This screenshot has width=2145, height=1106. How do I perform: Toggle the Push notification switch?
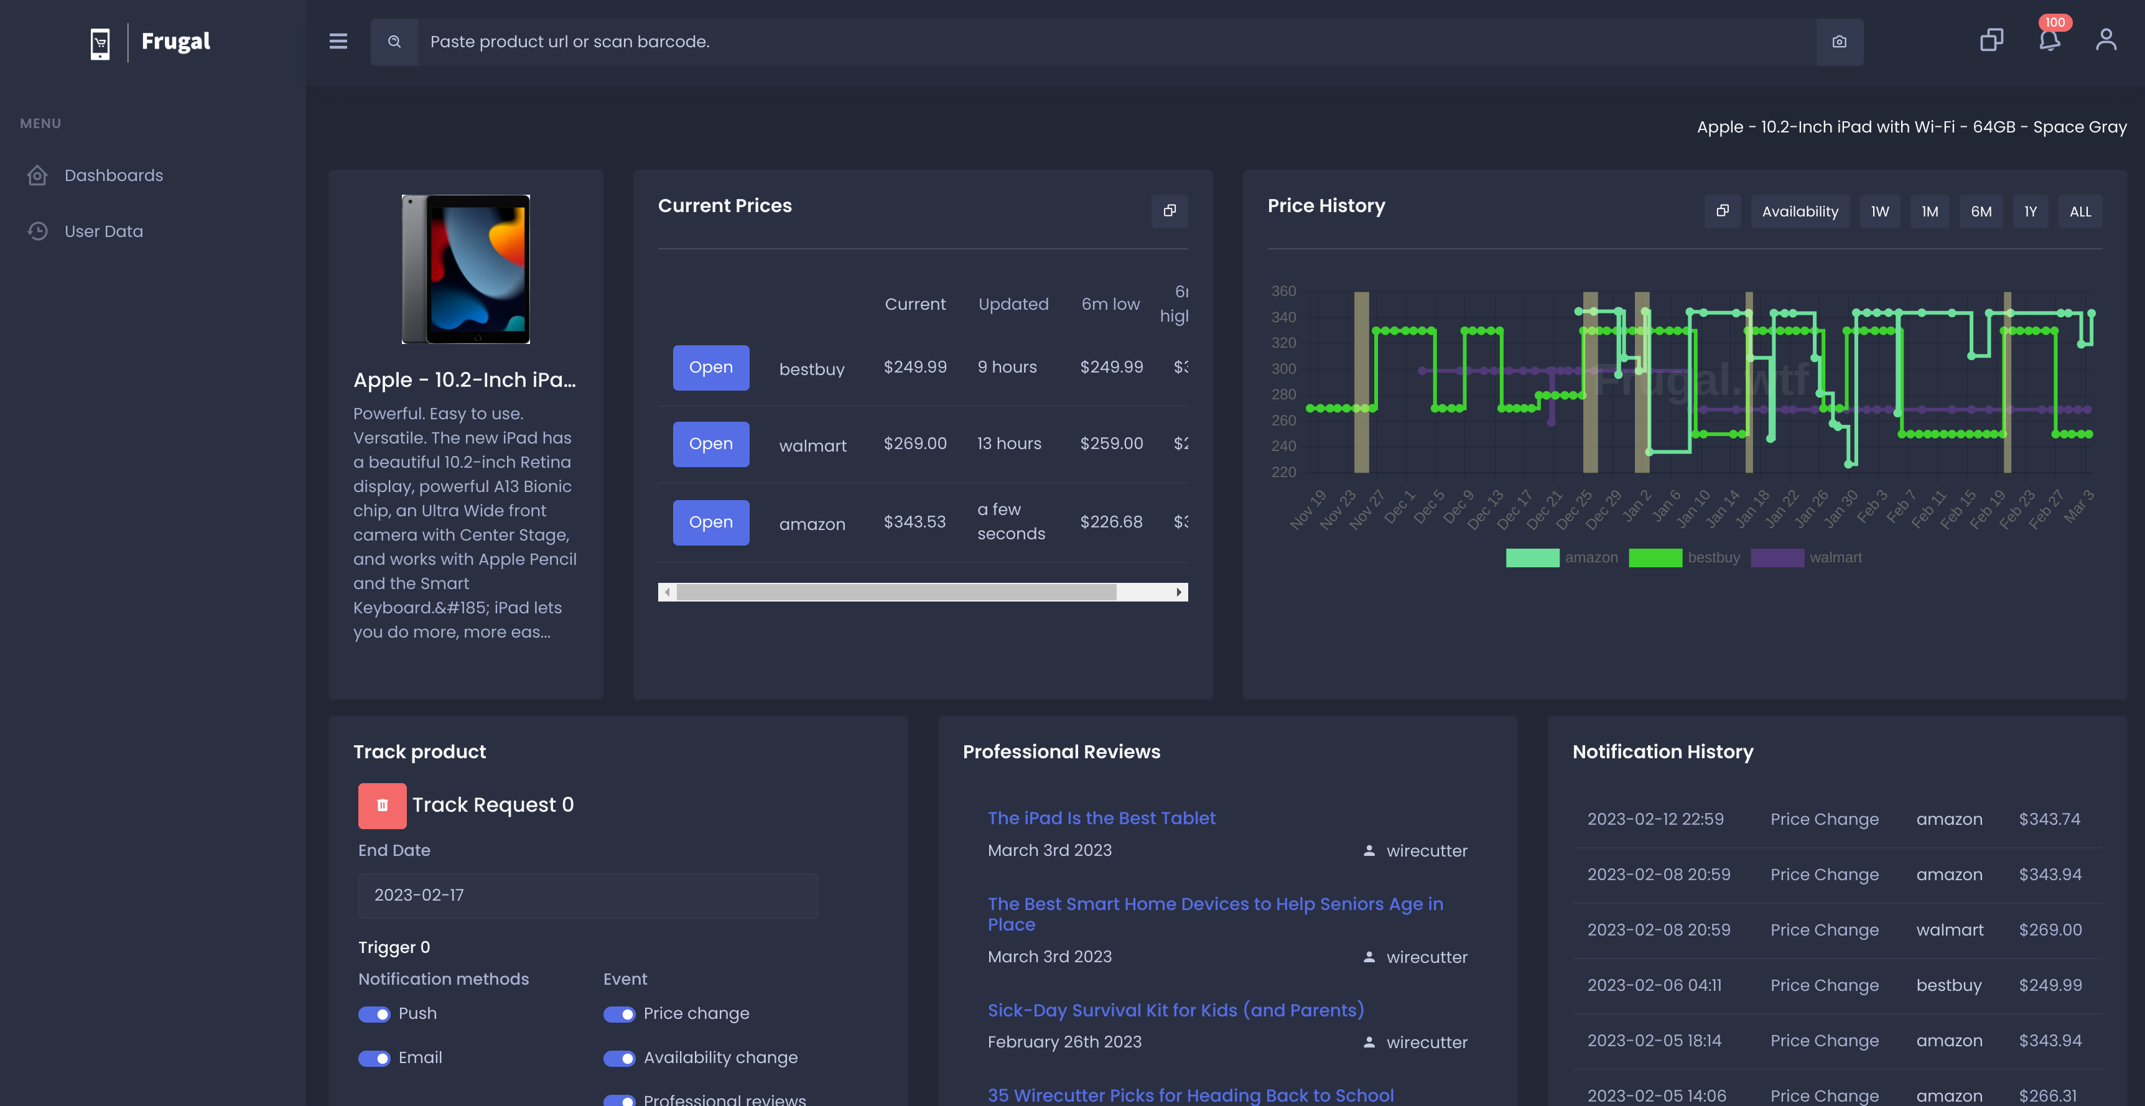(374, 1015)
